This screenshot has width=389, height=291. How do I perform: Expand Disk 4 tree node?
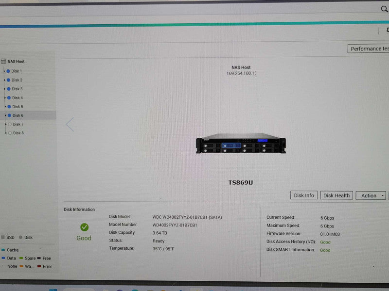click(x=5, y=98)
